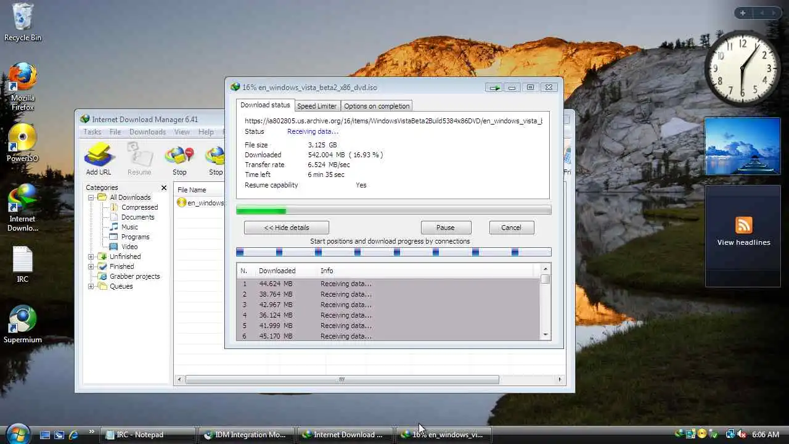
Task: Select the Internet Download Manager desktop shortcut
Action: tap(23, 208)
